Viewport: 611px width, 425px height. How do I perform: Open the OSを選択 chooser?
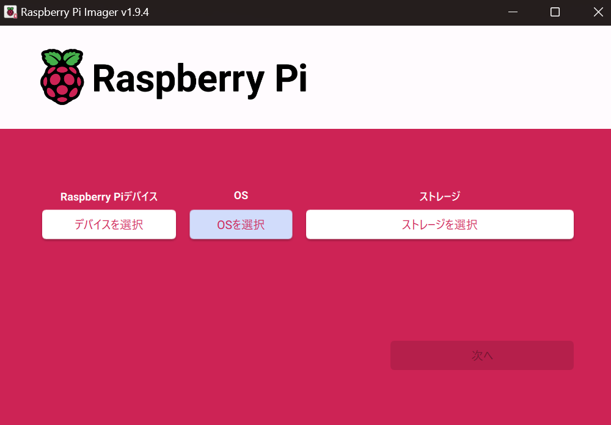click(241, 224)
